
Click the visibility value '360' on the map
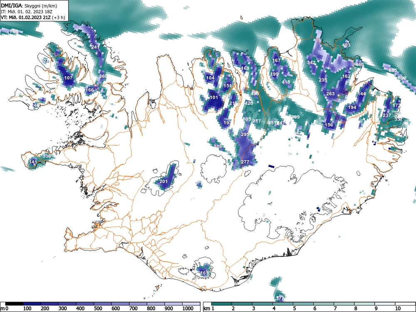[x=103, y=76]
